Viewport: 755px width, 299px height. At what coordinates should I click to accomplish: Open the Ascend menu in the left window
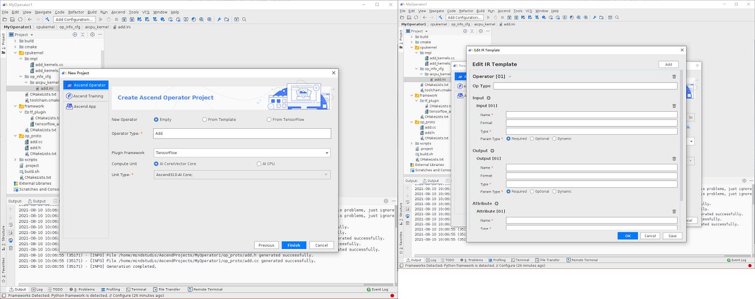[x=118, y=12]
